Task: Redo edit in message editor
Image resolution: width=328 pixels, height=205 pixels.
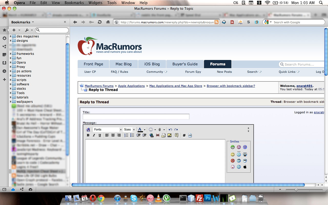Action: (176, 129)
